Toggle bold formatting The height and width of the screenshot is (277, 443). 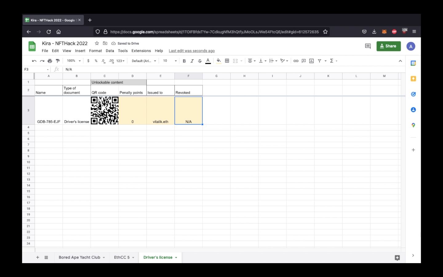point(184,61)
